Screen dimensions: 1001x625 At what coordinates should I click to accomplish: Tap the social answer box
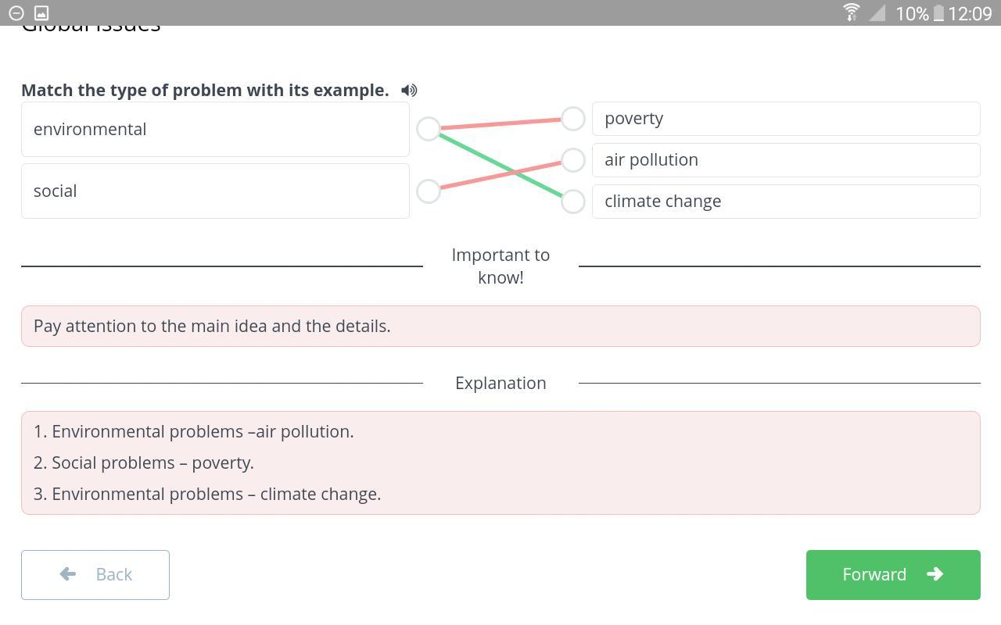[215, 191]
